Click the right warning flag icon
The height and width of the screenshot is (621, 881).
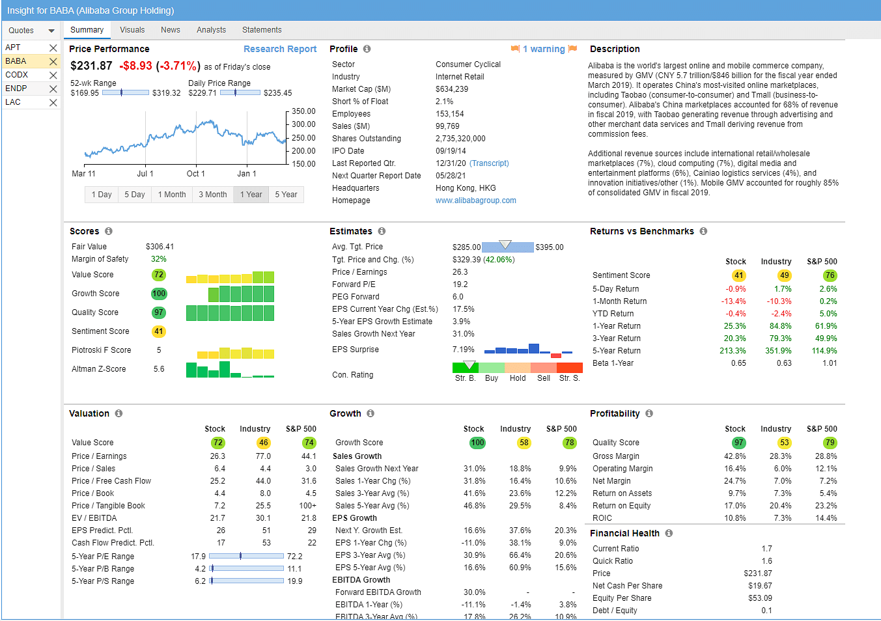coord(573,49)
